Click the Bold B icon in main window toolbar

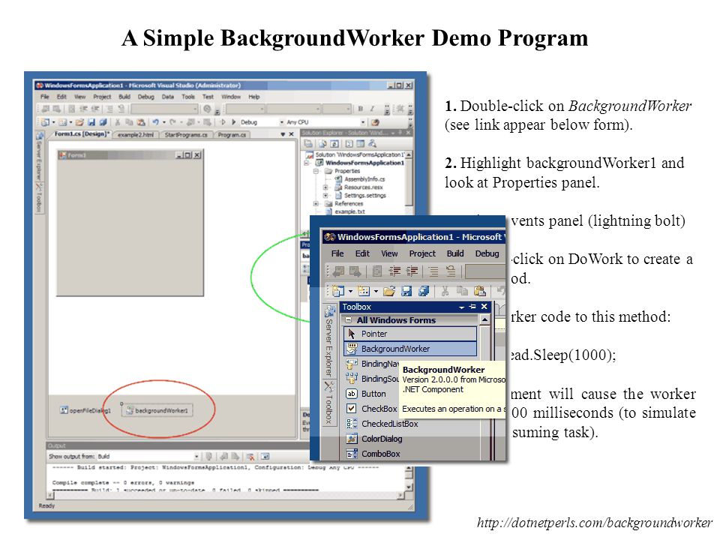click(361, 109)
